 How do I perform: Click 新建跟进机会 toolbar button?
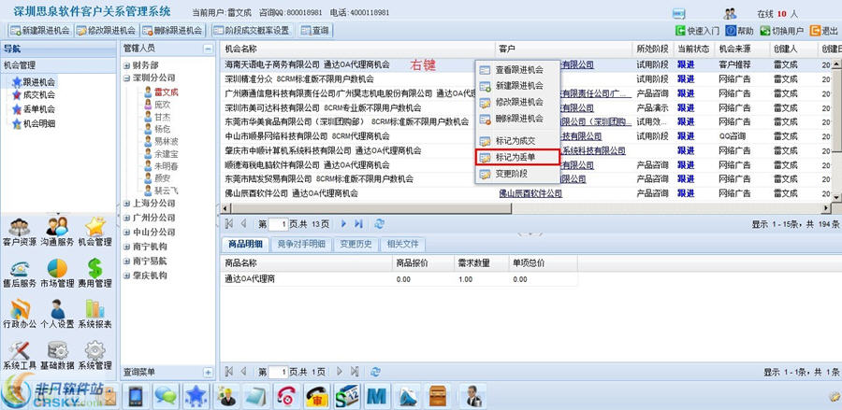[40, 31]
